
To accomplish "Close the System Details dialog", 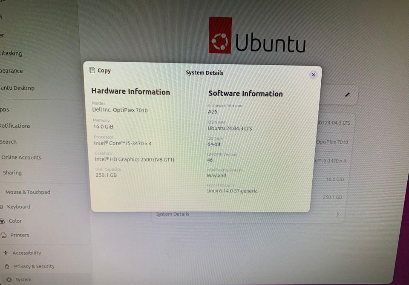I will [x=313, y=75].
